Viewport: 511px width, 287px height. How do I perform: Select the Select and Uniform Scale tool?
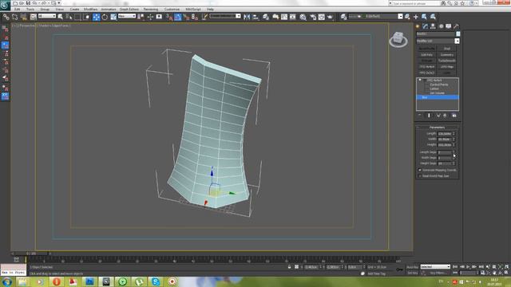(x=113, y=17)
